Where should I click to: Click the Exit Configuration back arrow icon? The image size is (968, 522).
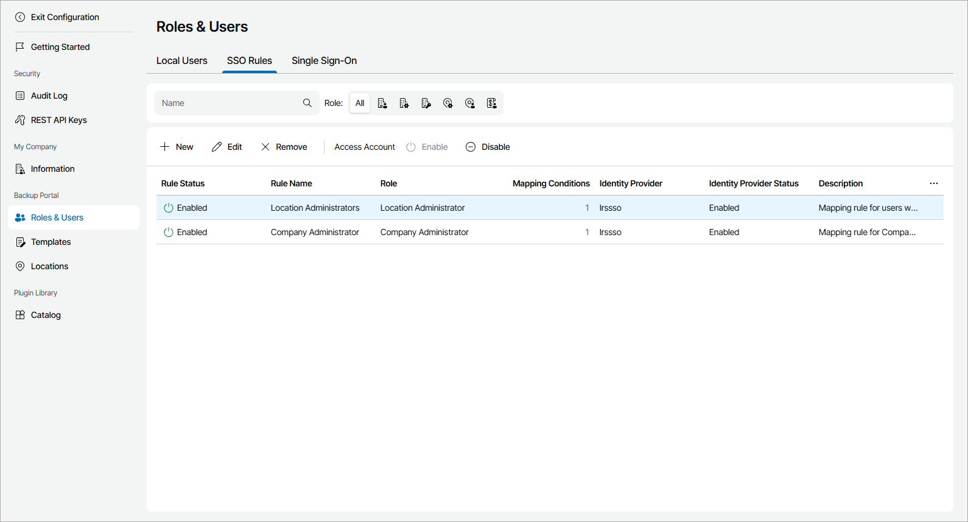(x=20, y=17)
